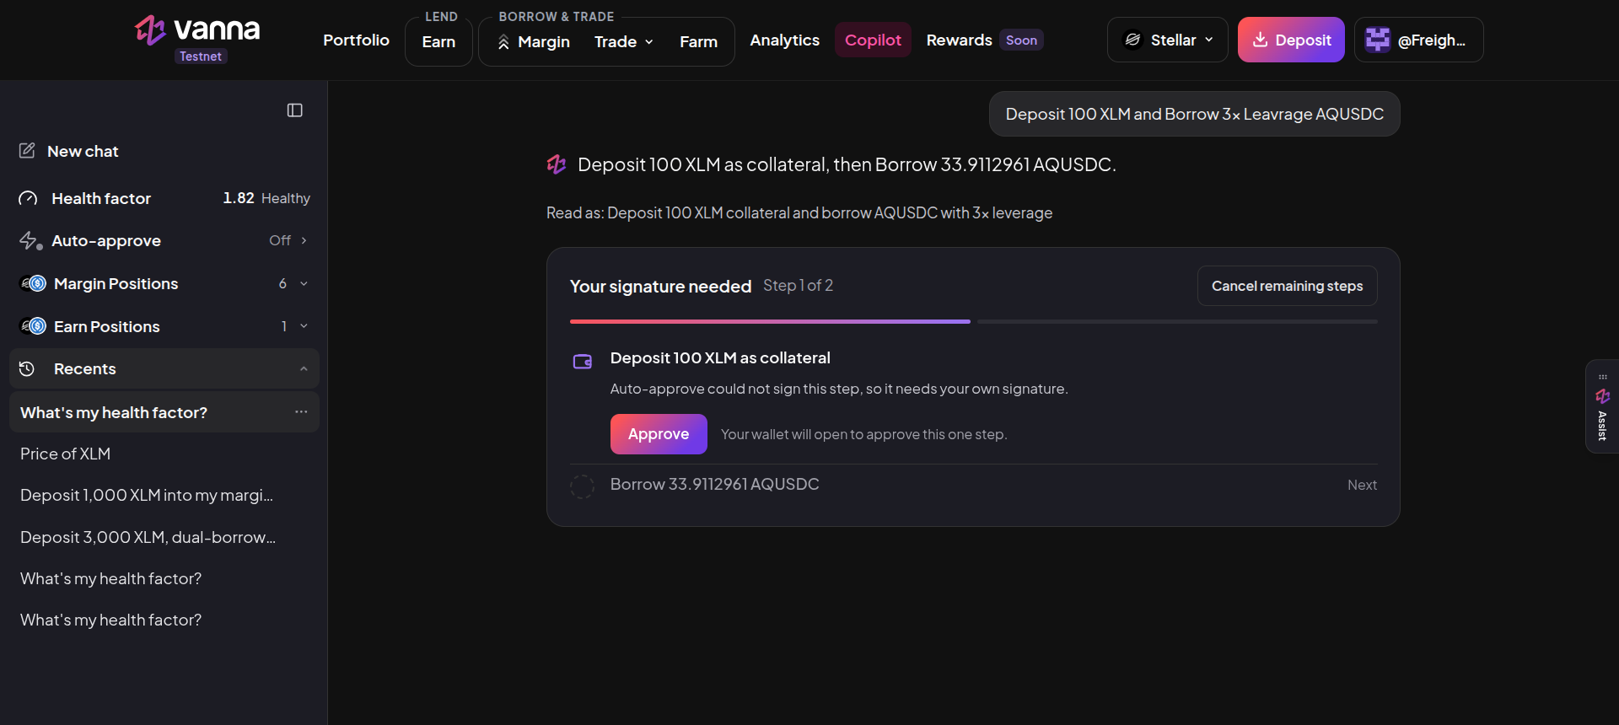1619x725 pixels.
Task: Click the Assist panel Vanna icon
Action: 1602,396
